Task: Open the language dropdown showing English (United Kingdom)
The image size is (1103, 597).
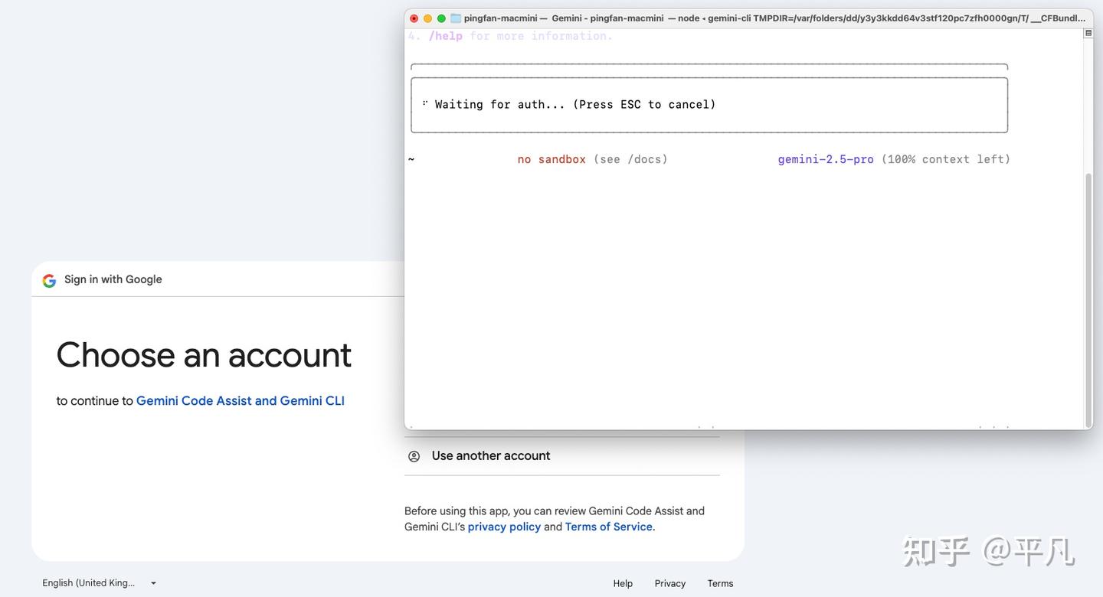Action: pos(100,583)
